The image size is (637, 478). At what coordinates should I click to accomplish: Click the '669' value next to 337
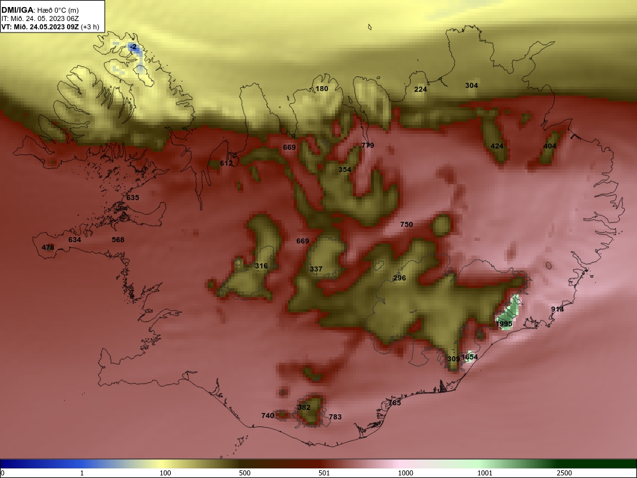[x=303, y=241]
